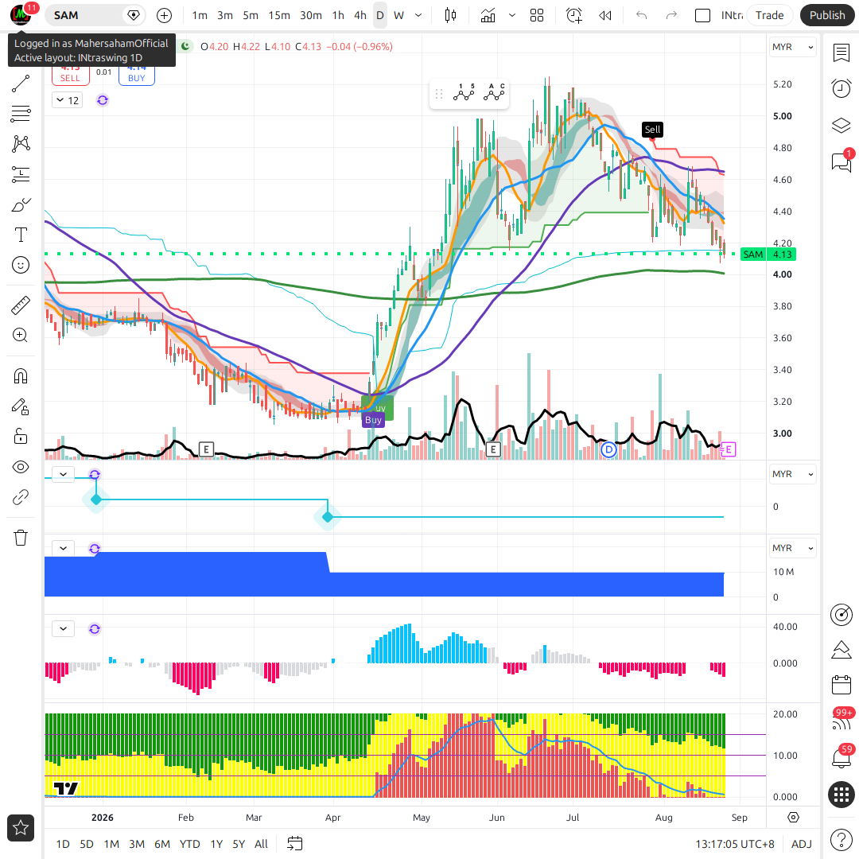
Task: Activate the zoom in tool
Action: click(x=21, y=336)
